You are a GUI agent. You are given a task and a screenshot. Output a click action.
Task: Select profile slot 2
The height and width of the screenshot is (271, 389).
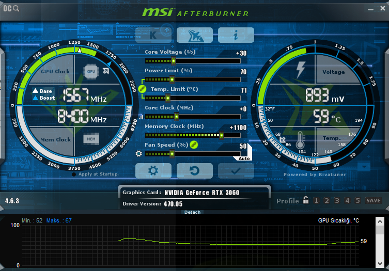(x=326, y=200)
